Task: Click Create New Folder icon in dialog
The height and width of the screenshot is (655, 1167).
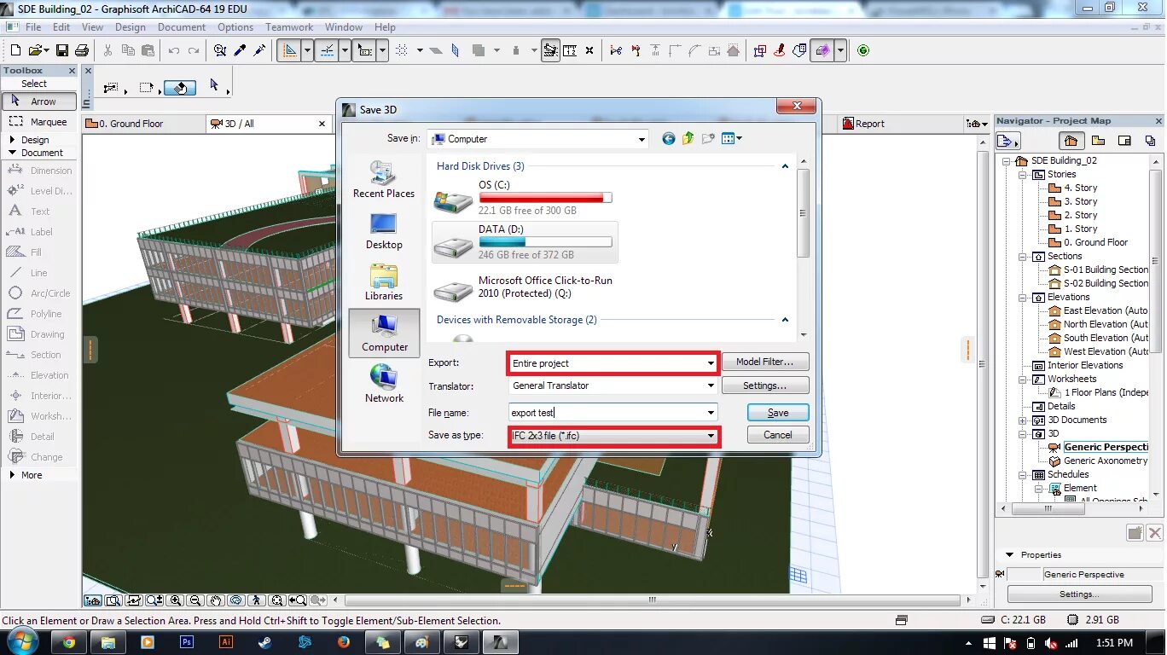Action: point(708,138)
